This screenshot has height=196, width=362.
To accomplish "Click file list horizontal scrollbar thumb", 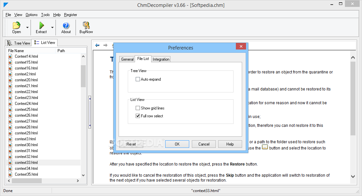I will [27, 181].
